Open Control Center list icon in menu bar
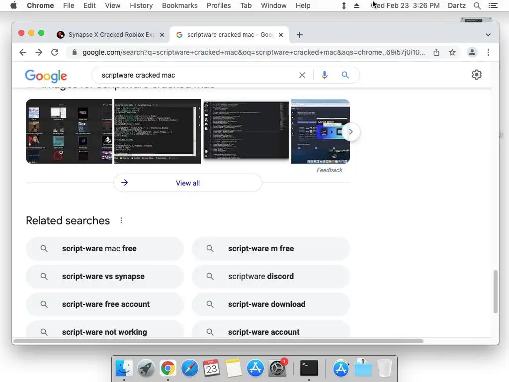The height and width of the screenshot is (382, 509). (x=493, y=5)
